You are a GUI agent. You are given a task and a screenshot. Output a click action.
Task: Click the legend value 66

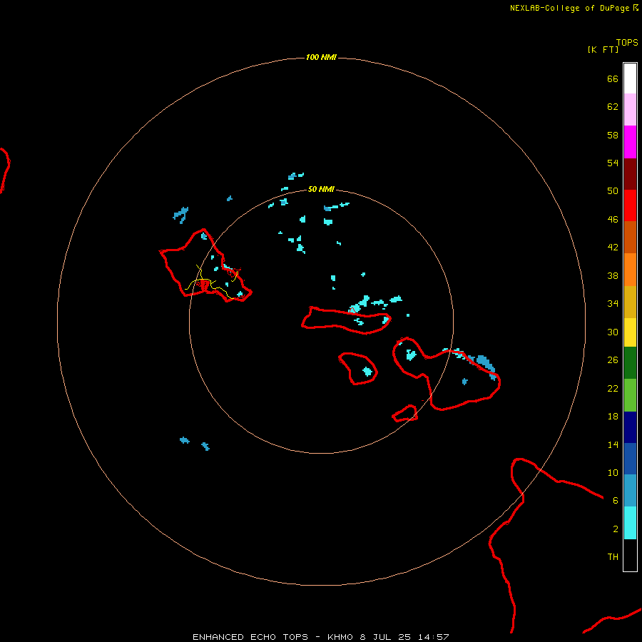coord(613,79)
